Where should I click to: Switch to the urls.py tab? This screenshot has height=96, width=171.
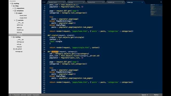pyautogui.click(x=76, y=2)
